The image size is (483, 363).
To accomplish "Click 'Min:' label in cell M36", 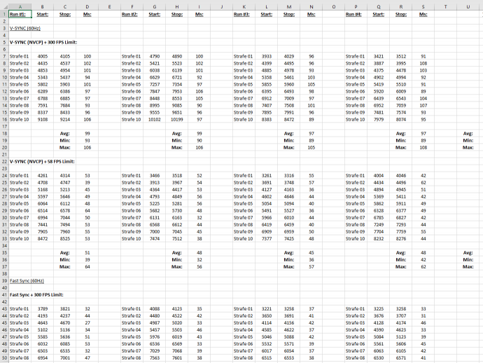I will coord(288,260).
